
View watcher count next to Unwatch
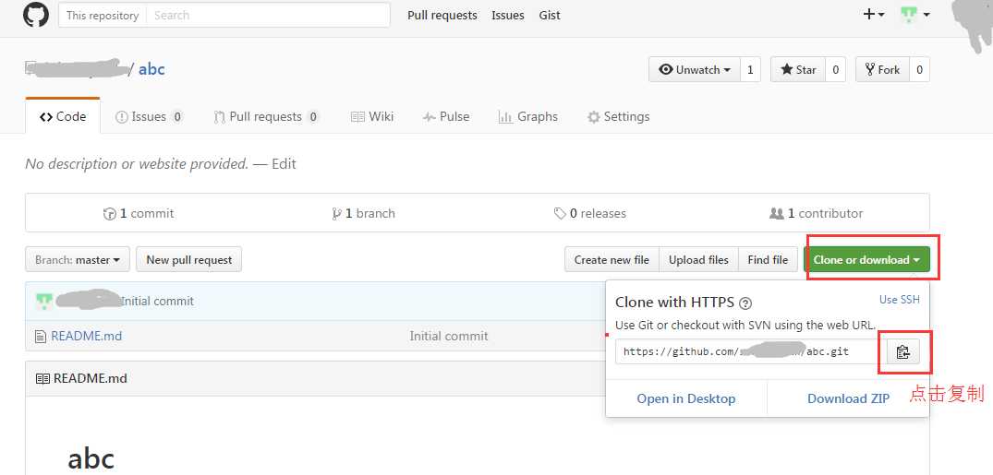pyautogui.click(x=750, y=69)
